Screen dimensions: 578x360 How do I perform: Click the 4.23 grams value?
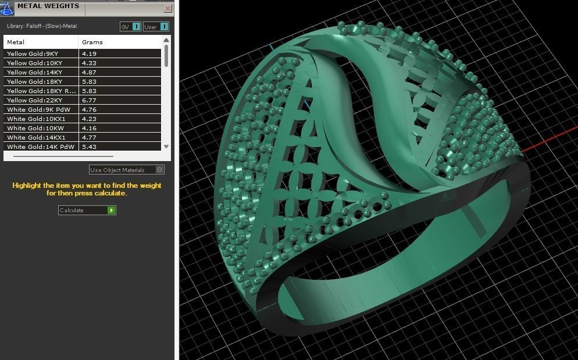point(89,119)
